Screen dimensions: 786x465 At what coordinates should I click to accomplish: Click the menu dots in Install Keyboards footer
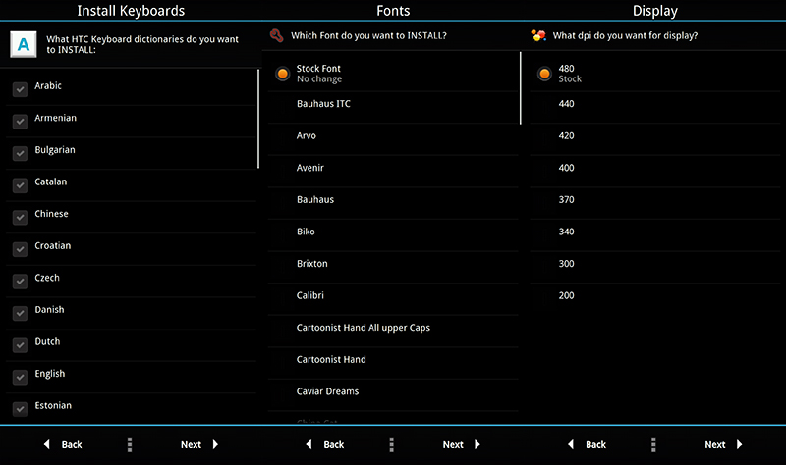[130, 444]
